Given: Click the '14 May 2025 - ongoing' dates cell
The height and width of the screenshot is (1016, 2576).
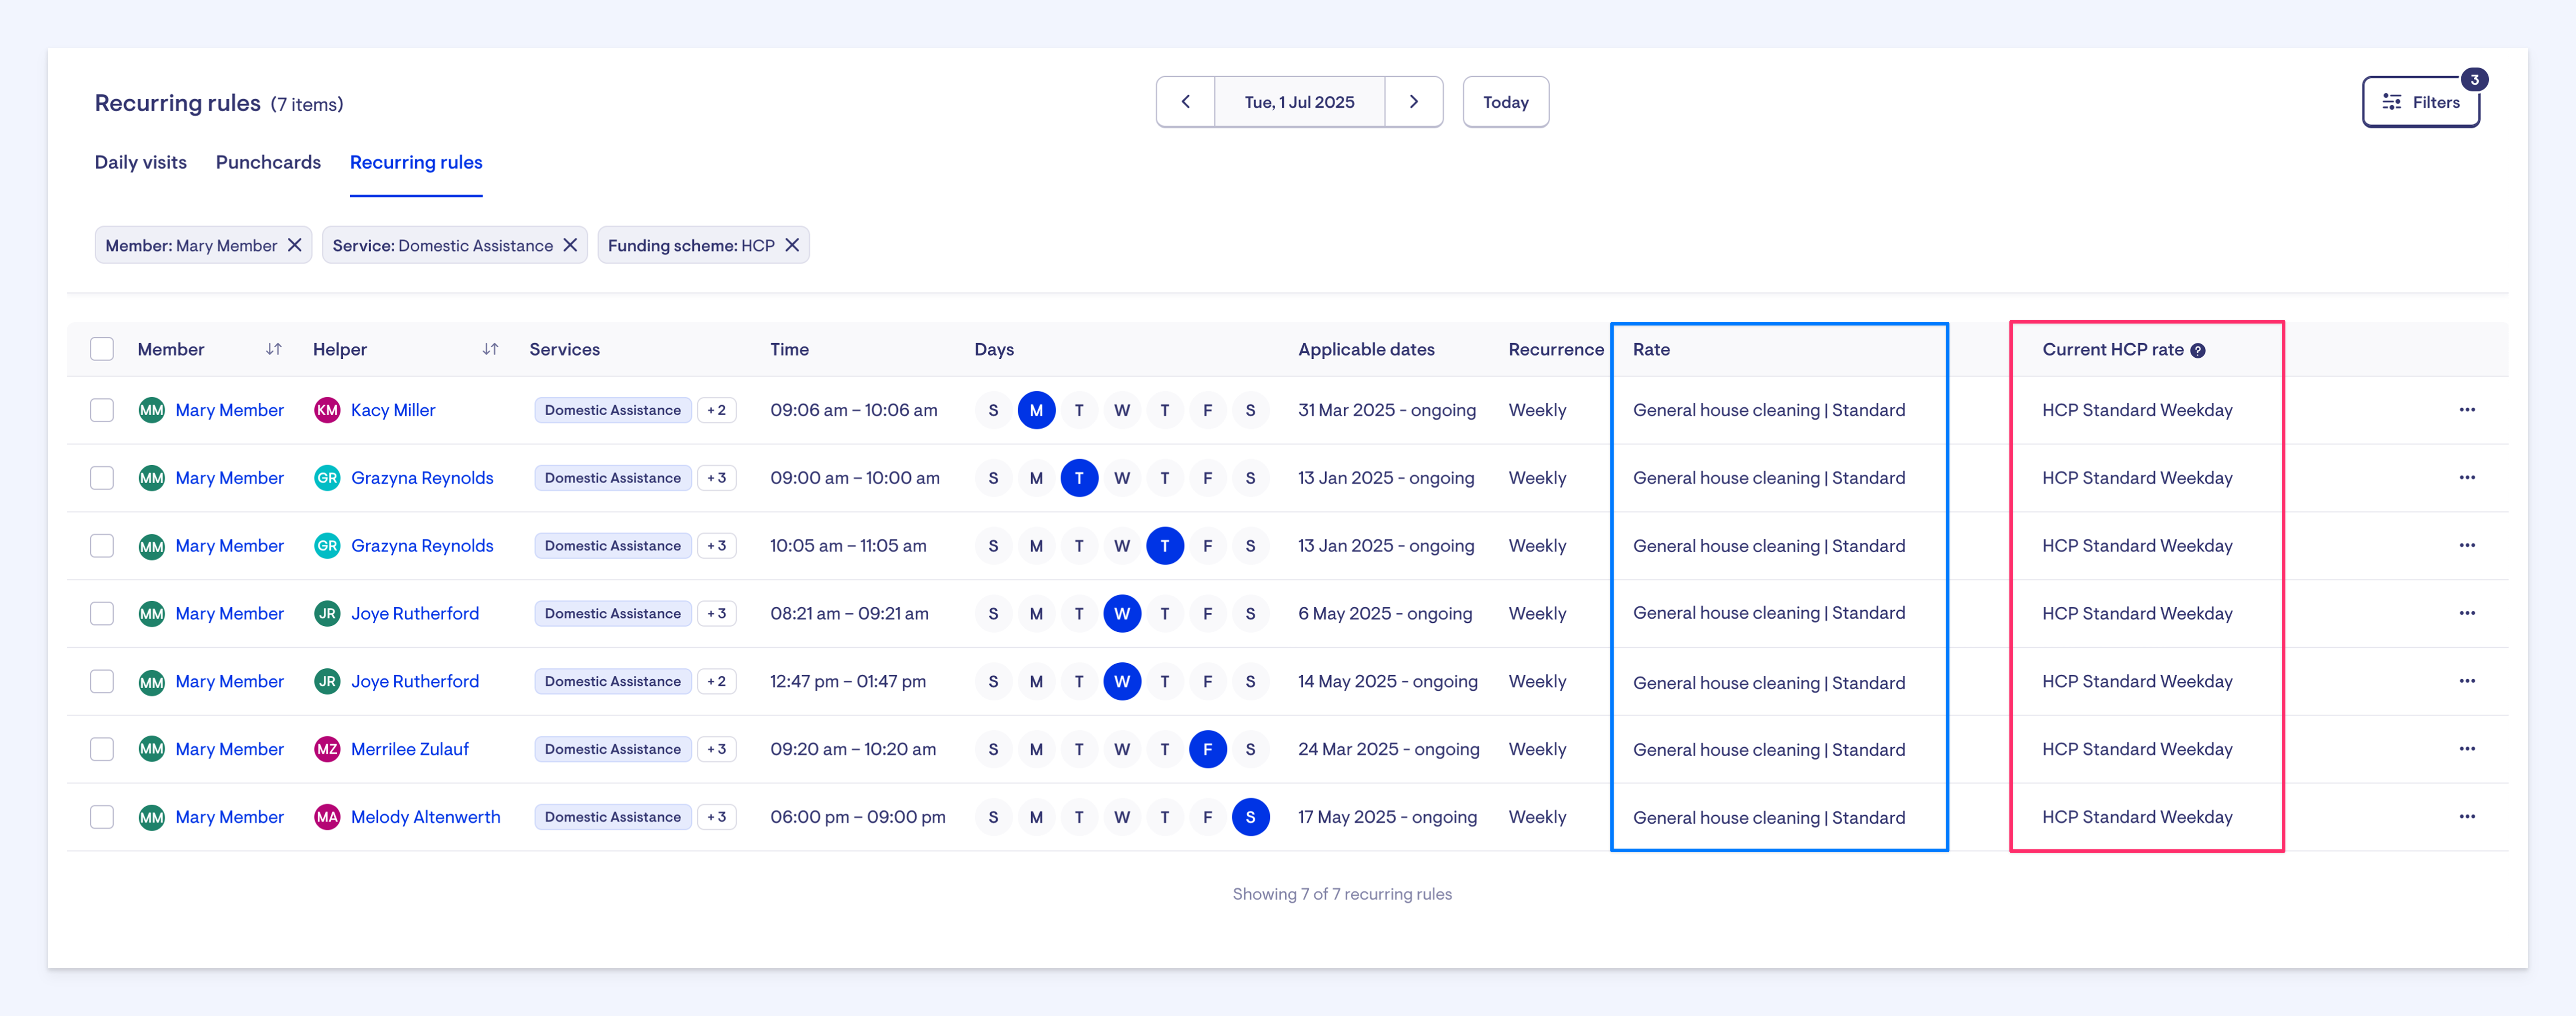Looking at the screenshot, I should 1388,681.
